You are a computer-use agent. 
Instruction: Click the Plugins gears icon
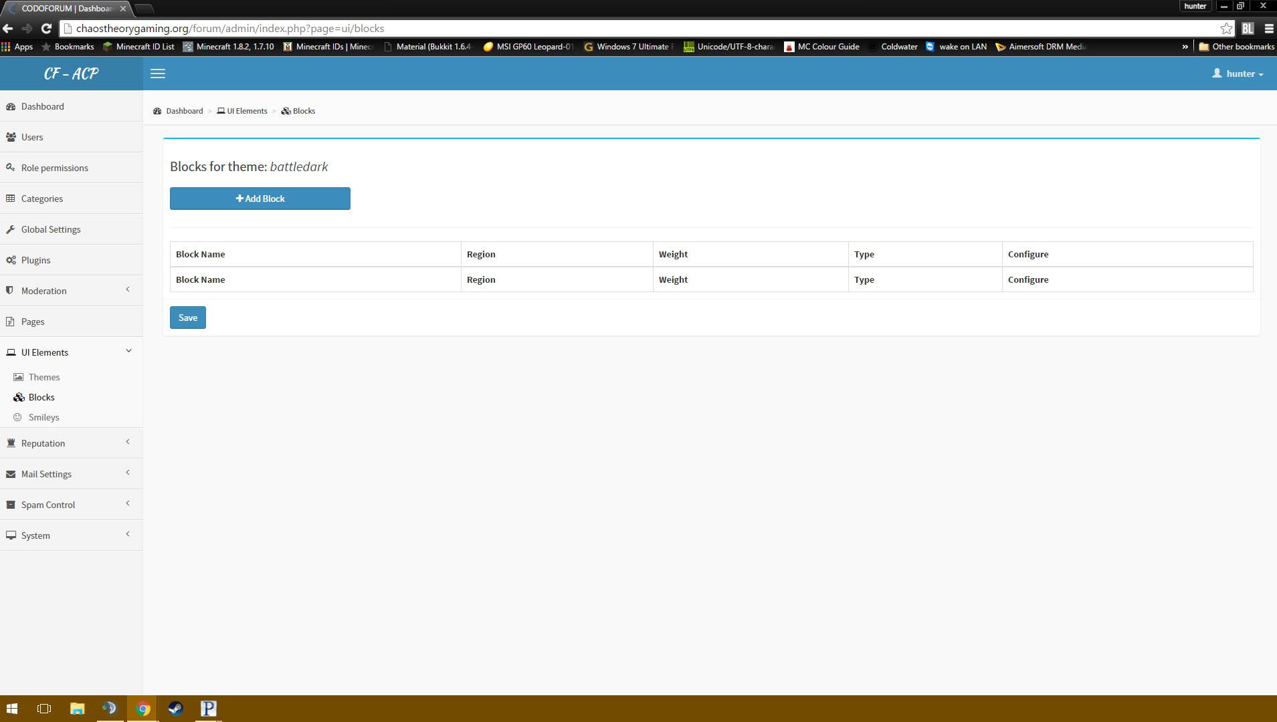point(11,260)
